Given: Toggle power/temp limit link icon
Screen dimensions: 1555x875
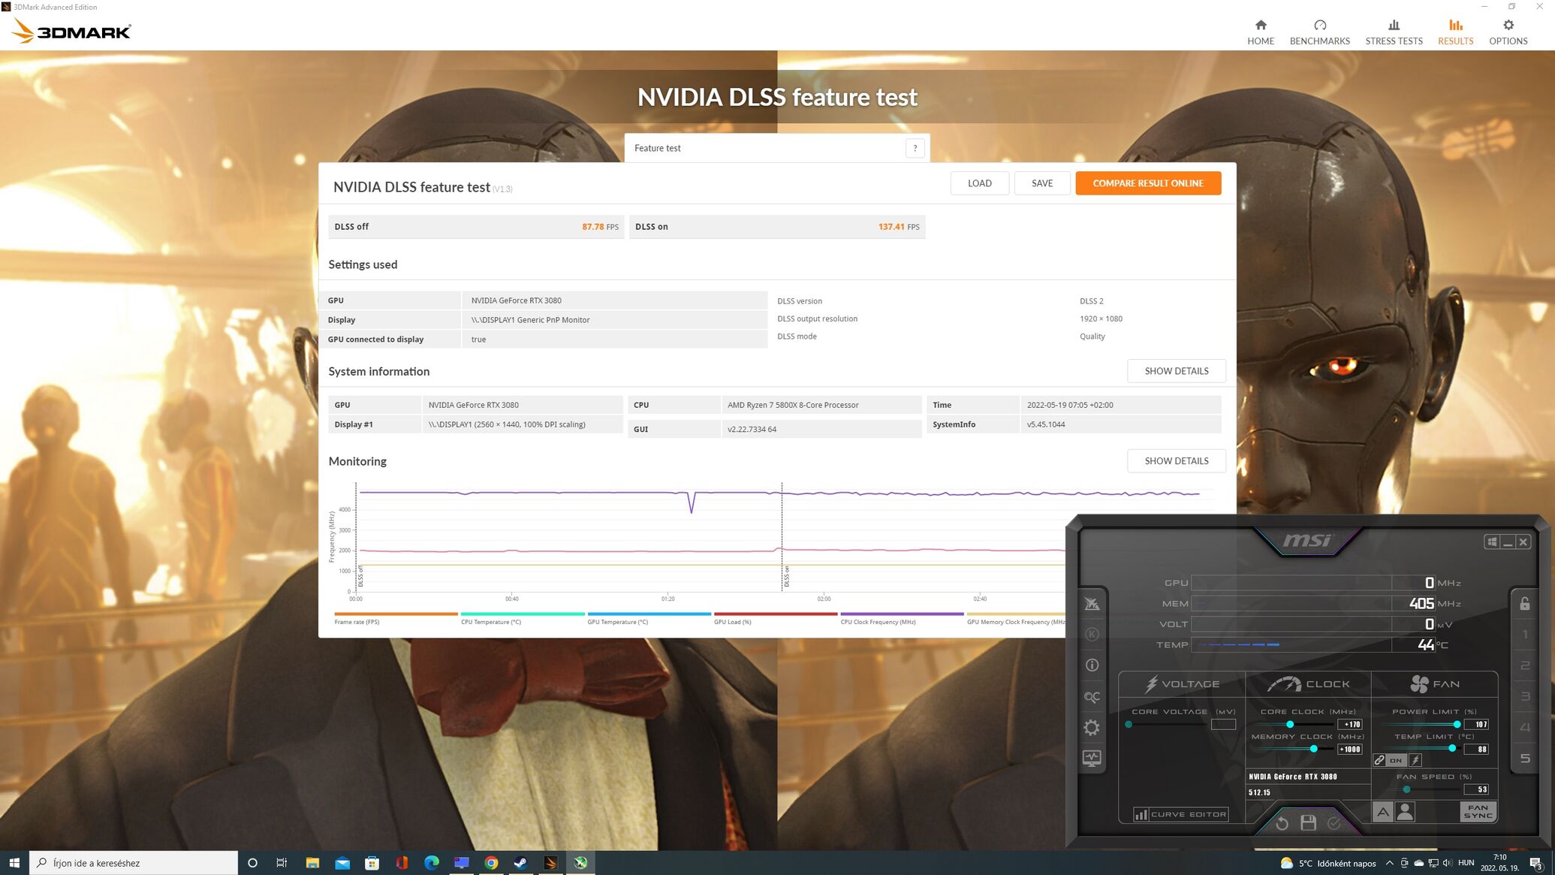Looking at the screenshot, I should coord(1379,760).
